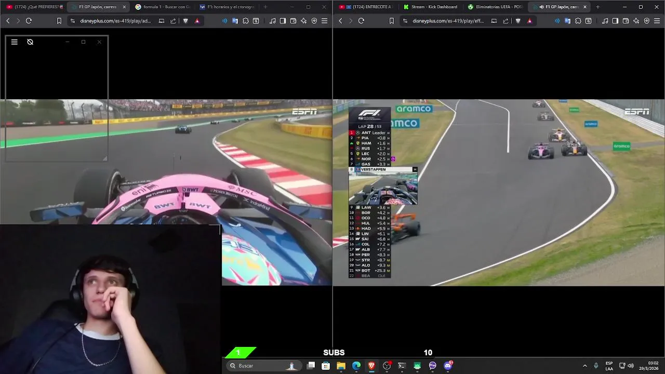Image resolution: width=665 pixels, height=374 pixels.
Task: Open Brave Shields in right browser window
Action: click(x=518, y=21)
